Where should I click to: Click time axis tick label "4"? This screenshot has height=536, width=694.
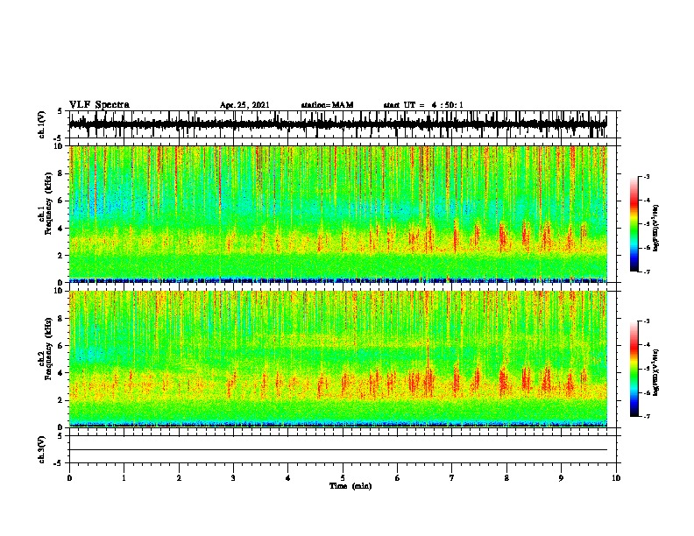click(288, 478)
